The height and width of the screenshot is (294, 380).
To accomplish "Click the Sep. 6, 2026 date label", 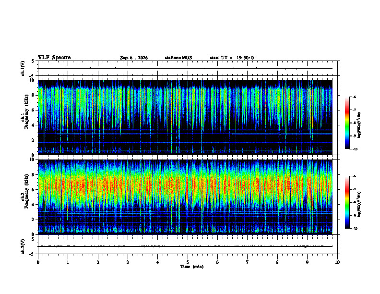I will coord(134,58).
